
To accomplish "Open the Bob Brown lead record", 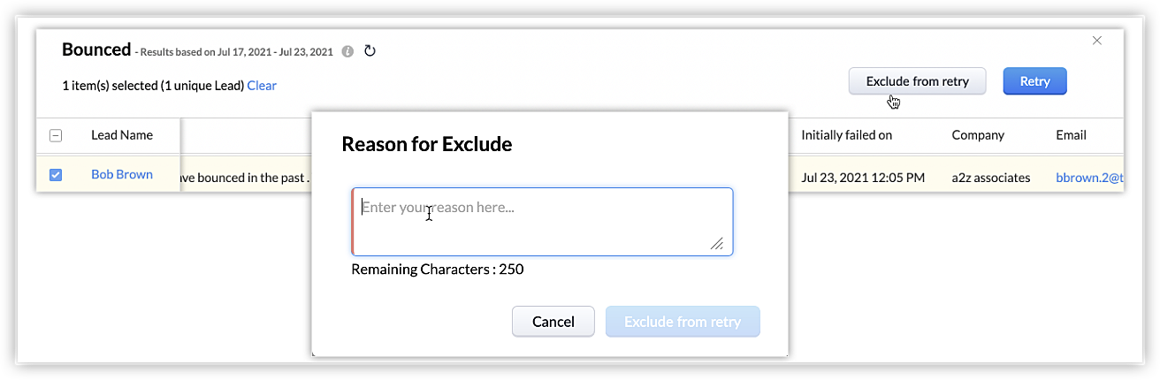I will click(122, 174).
